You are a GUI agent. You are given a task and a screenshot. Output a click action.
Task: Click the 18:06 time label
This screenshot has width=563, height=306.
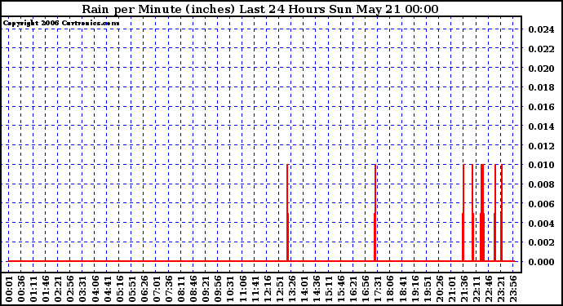tap(390, 289)
